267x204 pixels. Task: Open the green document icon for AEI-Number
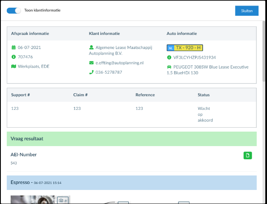click(x=247, y=155)
